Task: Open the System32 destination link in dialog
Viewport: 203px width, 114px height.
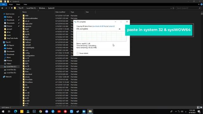Action: [x=111, y=26]
